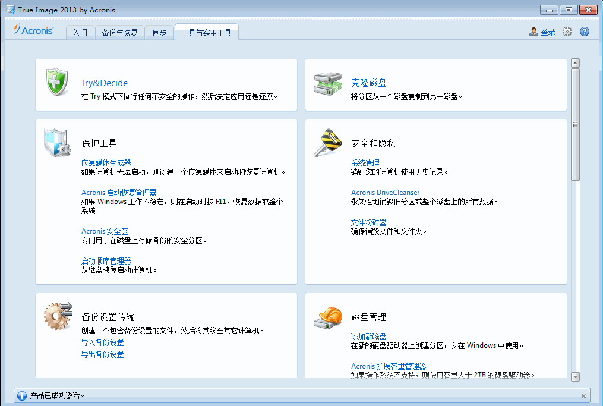Open the 克隆磁盘 link

369,83
